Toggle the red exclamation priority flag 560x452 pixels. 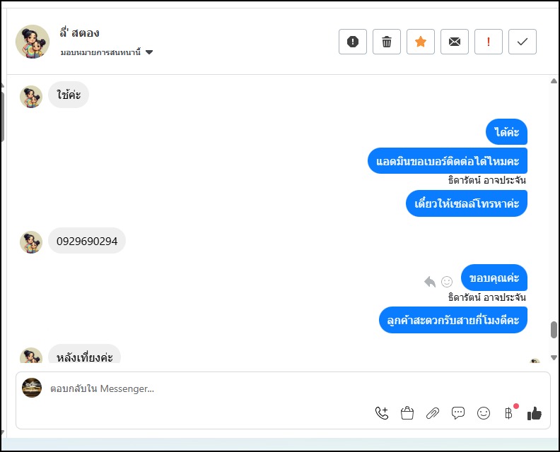pyautogui.click(x=489, y=42)
